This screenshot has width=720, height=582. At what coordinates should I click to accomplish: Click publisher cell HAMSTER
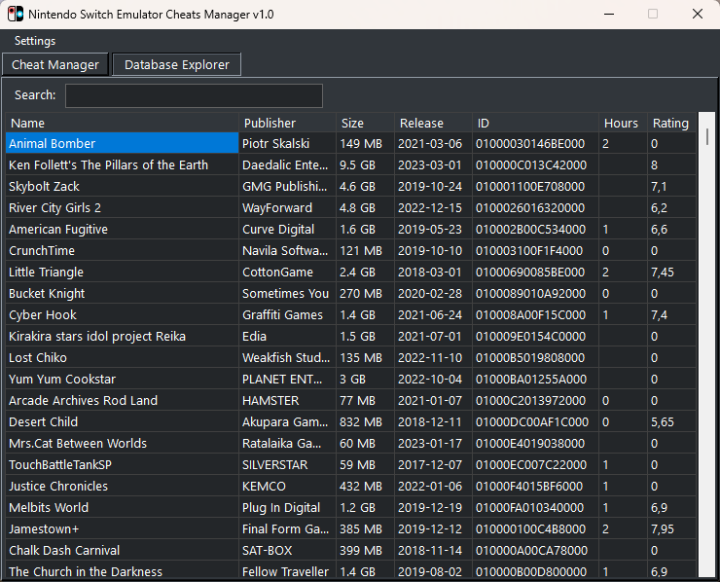[x=287, y=401]
